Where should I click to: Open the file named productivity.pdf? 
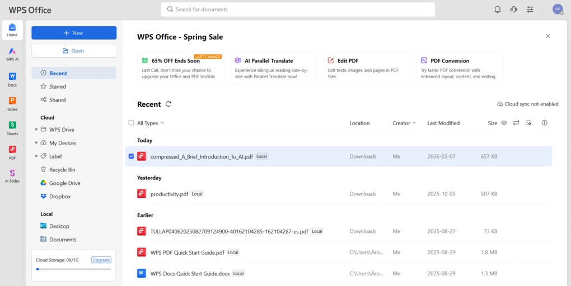[169, 194]
